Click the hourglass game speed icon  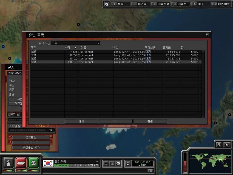(x=128, y=163)
